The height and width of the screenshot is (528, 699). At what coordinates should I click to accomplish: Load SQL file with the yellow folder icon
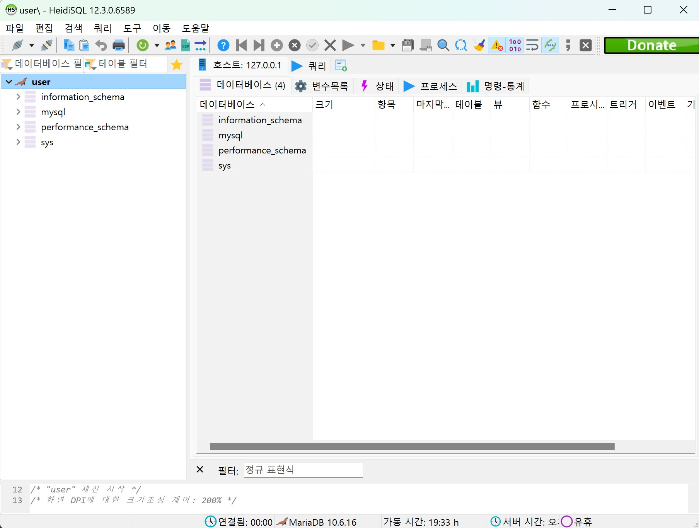tap(378, 45)
